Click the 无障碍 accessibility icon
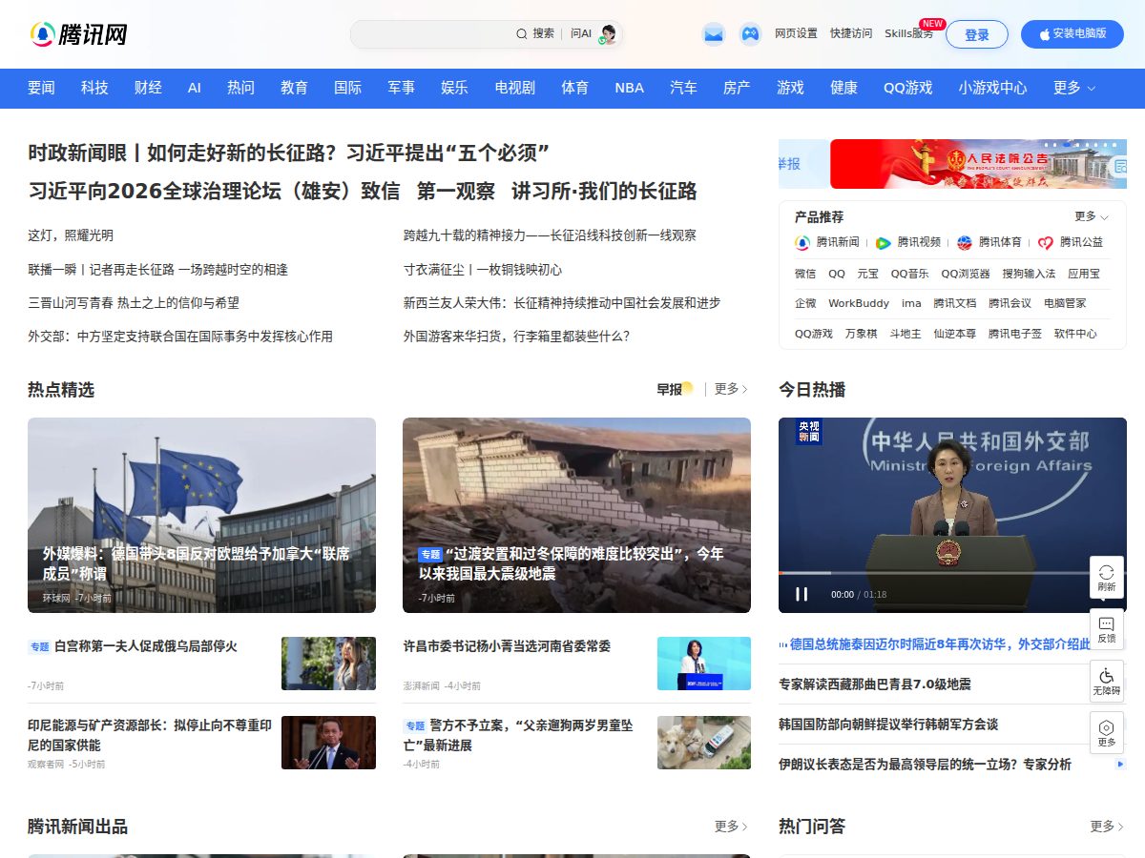 click(x=1107, y=675)
